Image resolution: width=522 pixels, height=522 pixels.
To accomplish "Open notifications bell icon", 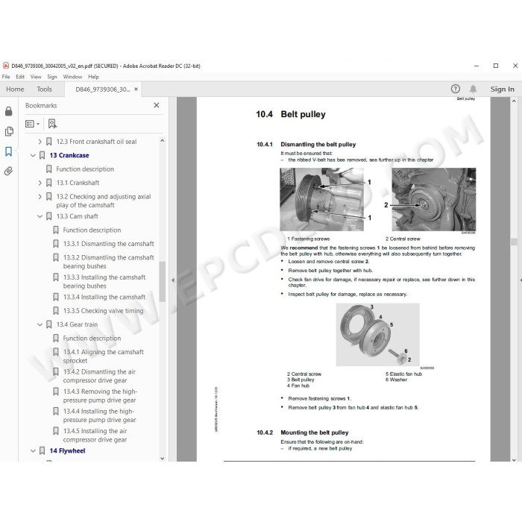I will tap(473, 89).
